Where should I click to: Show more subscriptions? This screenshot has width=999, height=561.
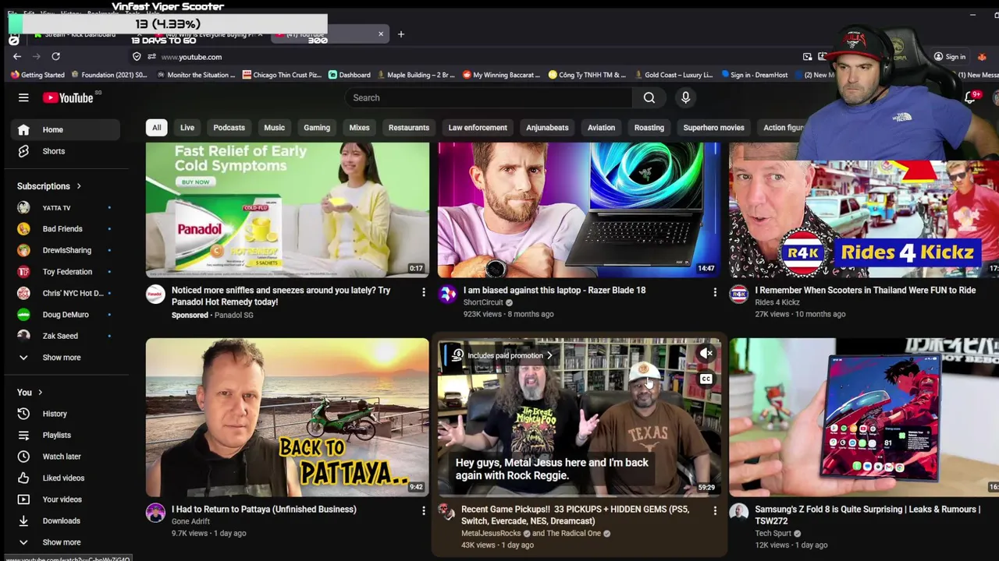[x=66, y=358]
